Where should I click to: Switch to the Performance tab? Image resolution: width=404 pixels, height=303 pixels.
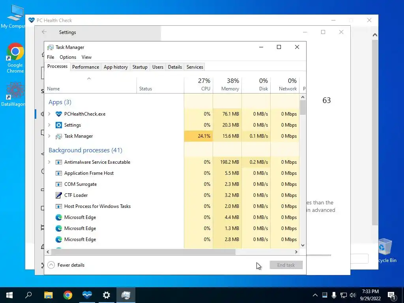pos(86,67)
